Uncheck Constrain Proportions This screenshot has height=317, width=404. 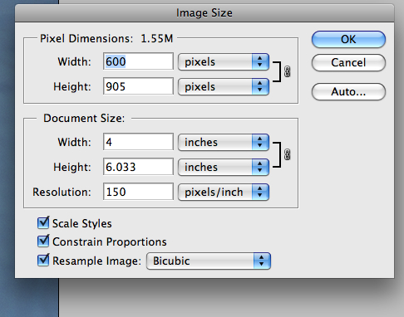coord(43,241)
